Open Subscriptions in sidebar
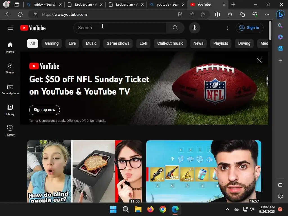The height and width of the screenshot is (216, 288). [10, 89]
